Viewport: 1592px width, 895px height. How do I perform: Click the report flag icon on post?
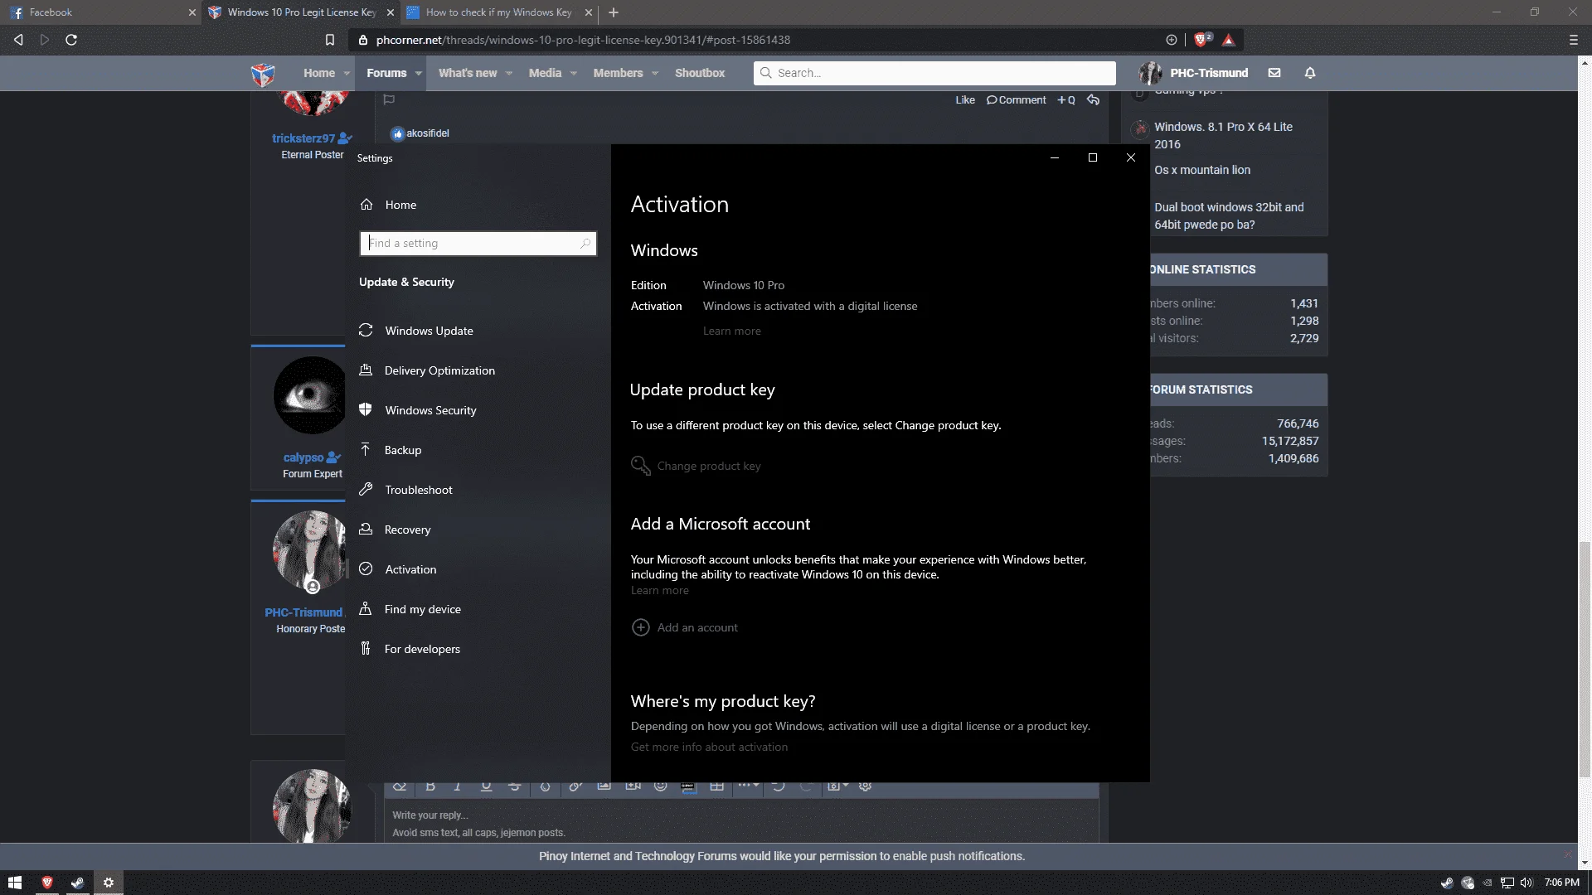pyautogui.click(x=389, y=99)
